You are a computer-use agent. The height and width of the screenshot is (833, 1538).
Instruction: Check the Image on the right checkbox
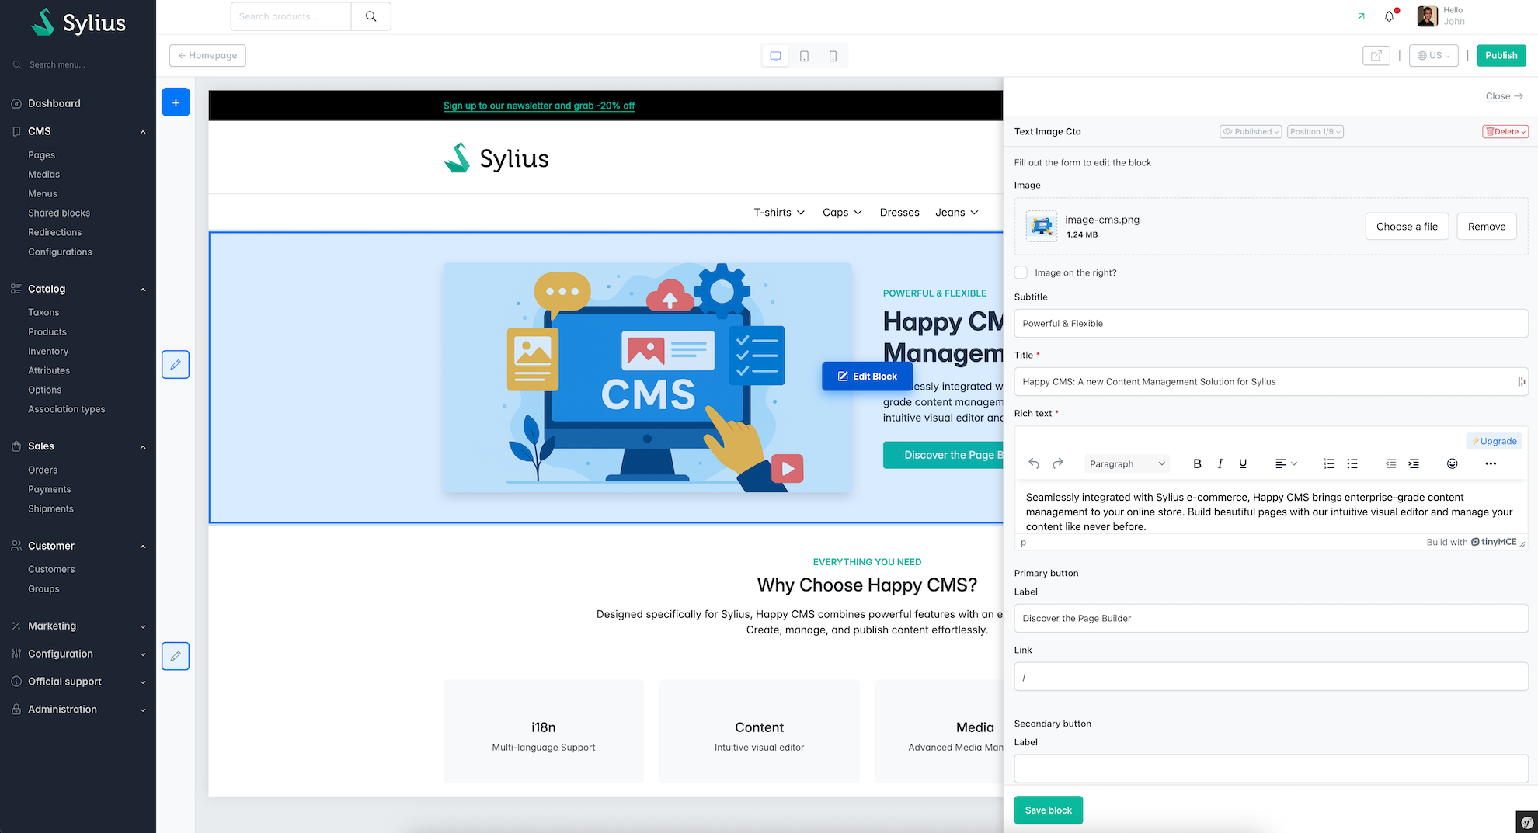click(1021, 272)
